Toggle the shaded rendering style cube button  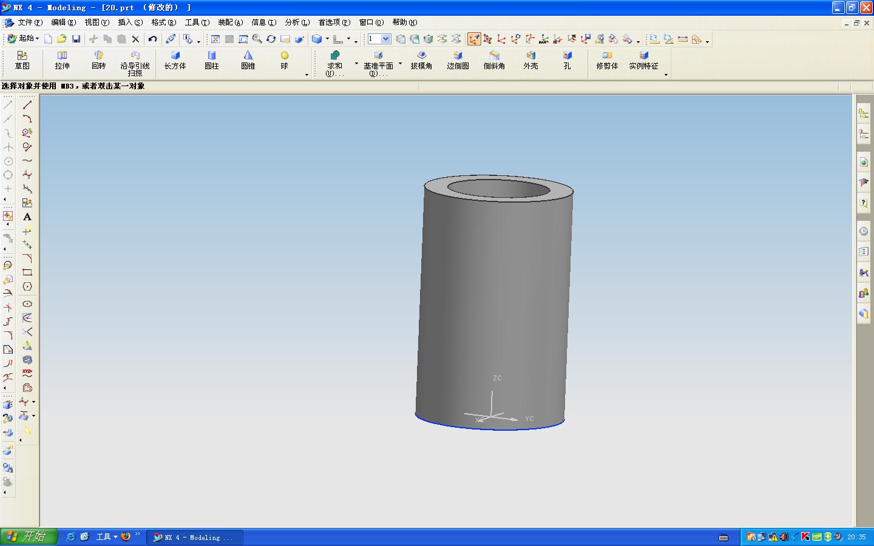click(x=316, y=39)
